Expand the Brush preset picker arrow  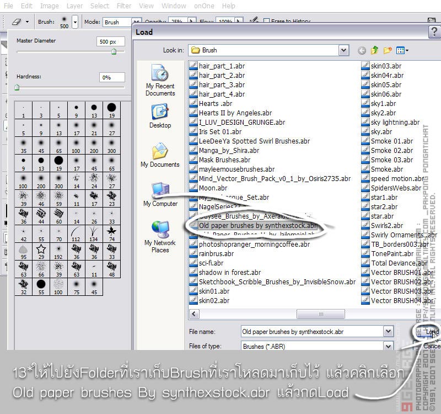click(x=75, y=22)
